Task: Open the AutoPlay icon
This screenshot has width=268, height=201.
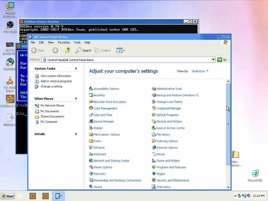Action: pos(91,95)
